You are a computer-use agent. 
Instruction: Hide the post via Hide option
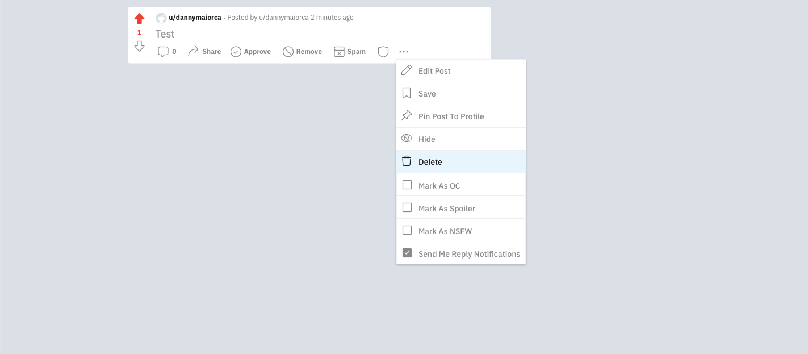click(x=426, y=139)
